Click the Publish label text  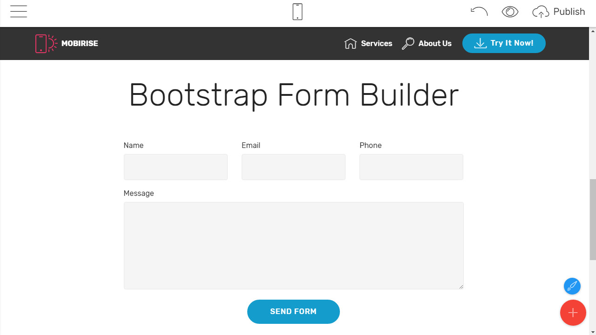pyautogui.click(x=569, y=11)
